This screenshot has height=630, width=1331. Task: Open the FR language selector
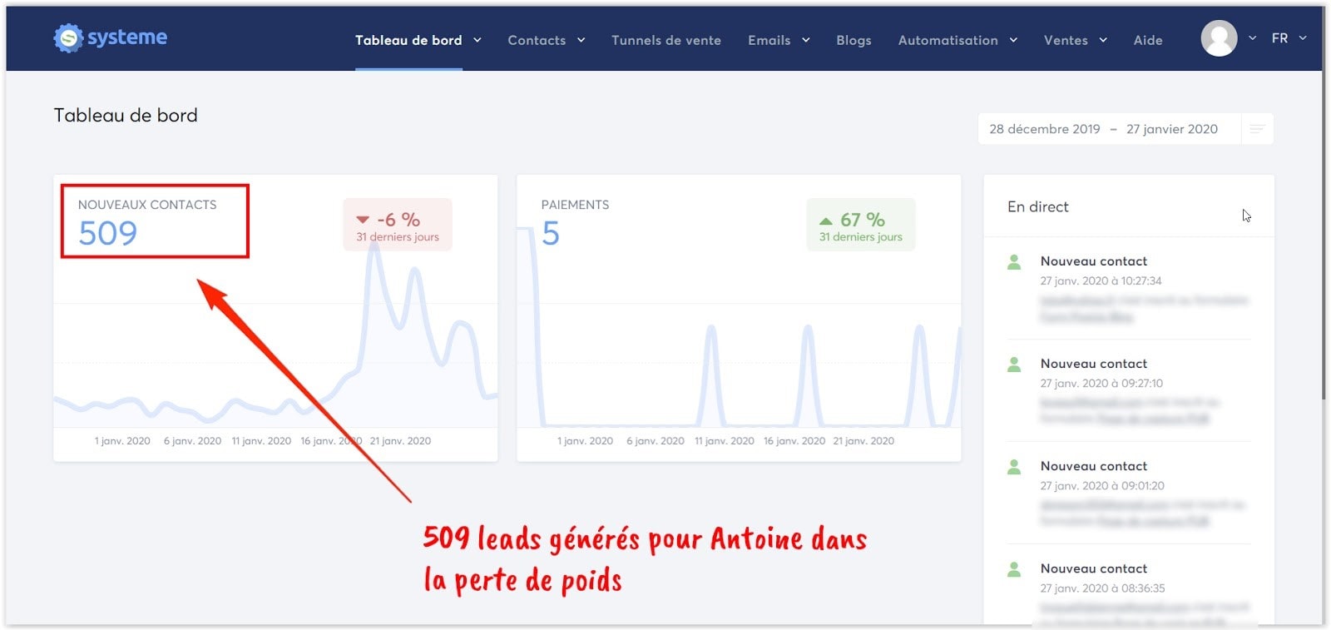tap(1289, 38)
